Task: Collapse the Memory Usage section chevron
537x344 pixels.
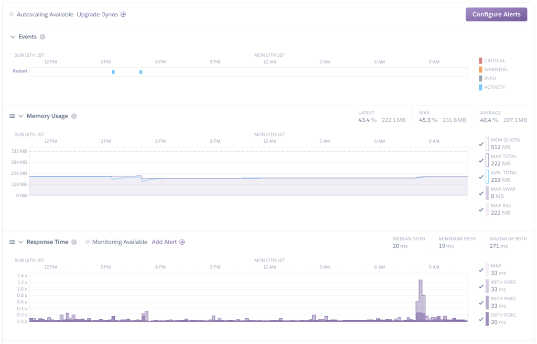Action: coord(20,116)
